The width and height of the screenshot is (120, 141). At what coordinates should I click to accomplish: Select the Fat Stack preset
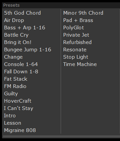click(x=16, y=79)
